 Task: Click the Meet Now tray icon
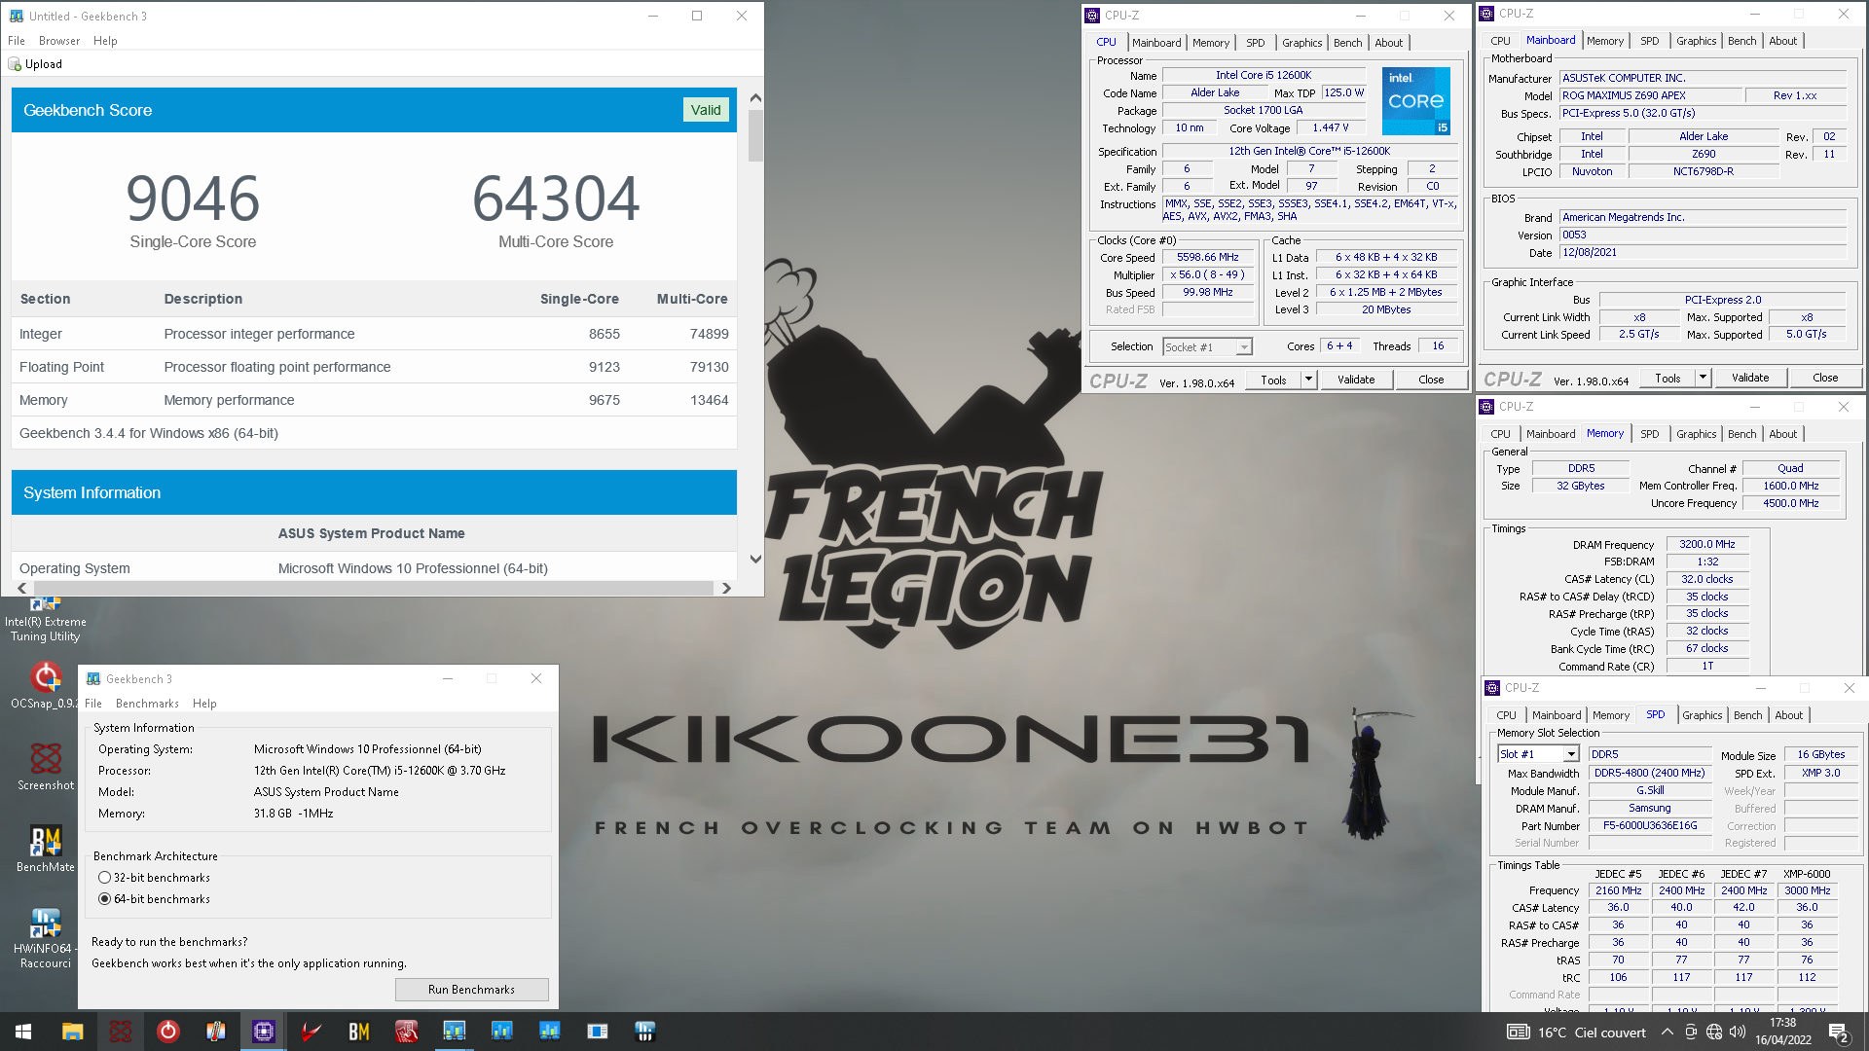click(x=1691, y=1033)
